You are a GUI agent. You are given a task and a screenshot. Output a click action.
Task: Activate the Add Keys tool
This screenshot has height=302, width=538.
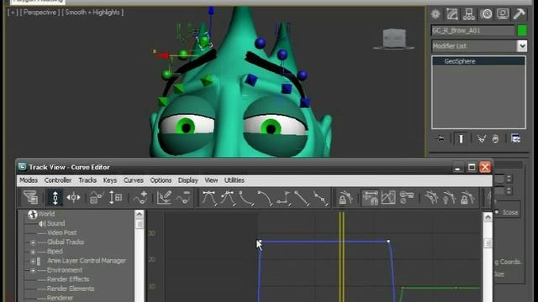coord(140,198)
